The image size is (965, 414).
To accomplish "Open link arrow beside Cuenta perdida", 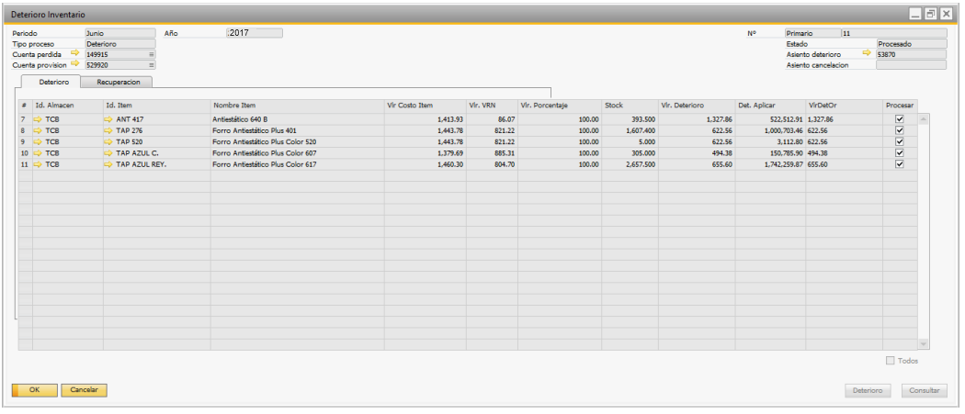I will pos(75,54).
